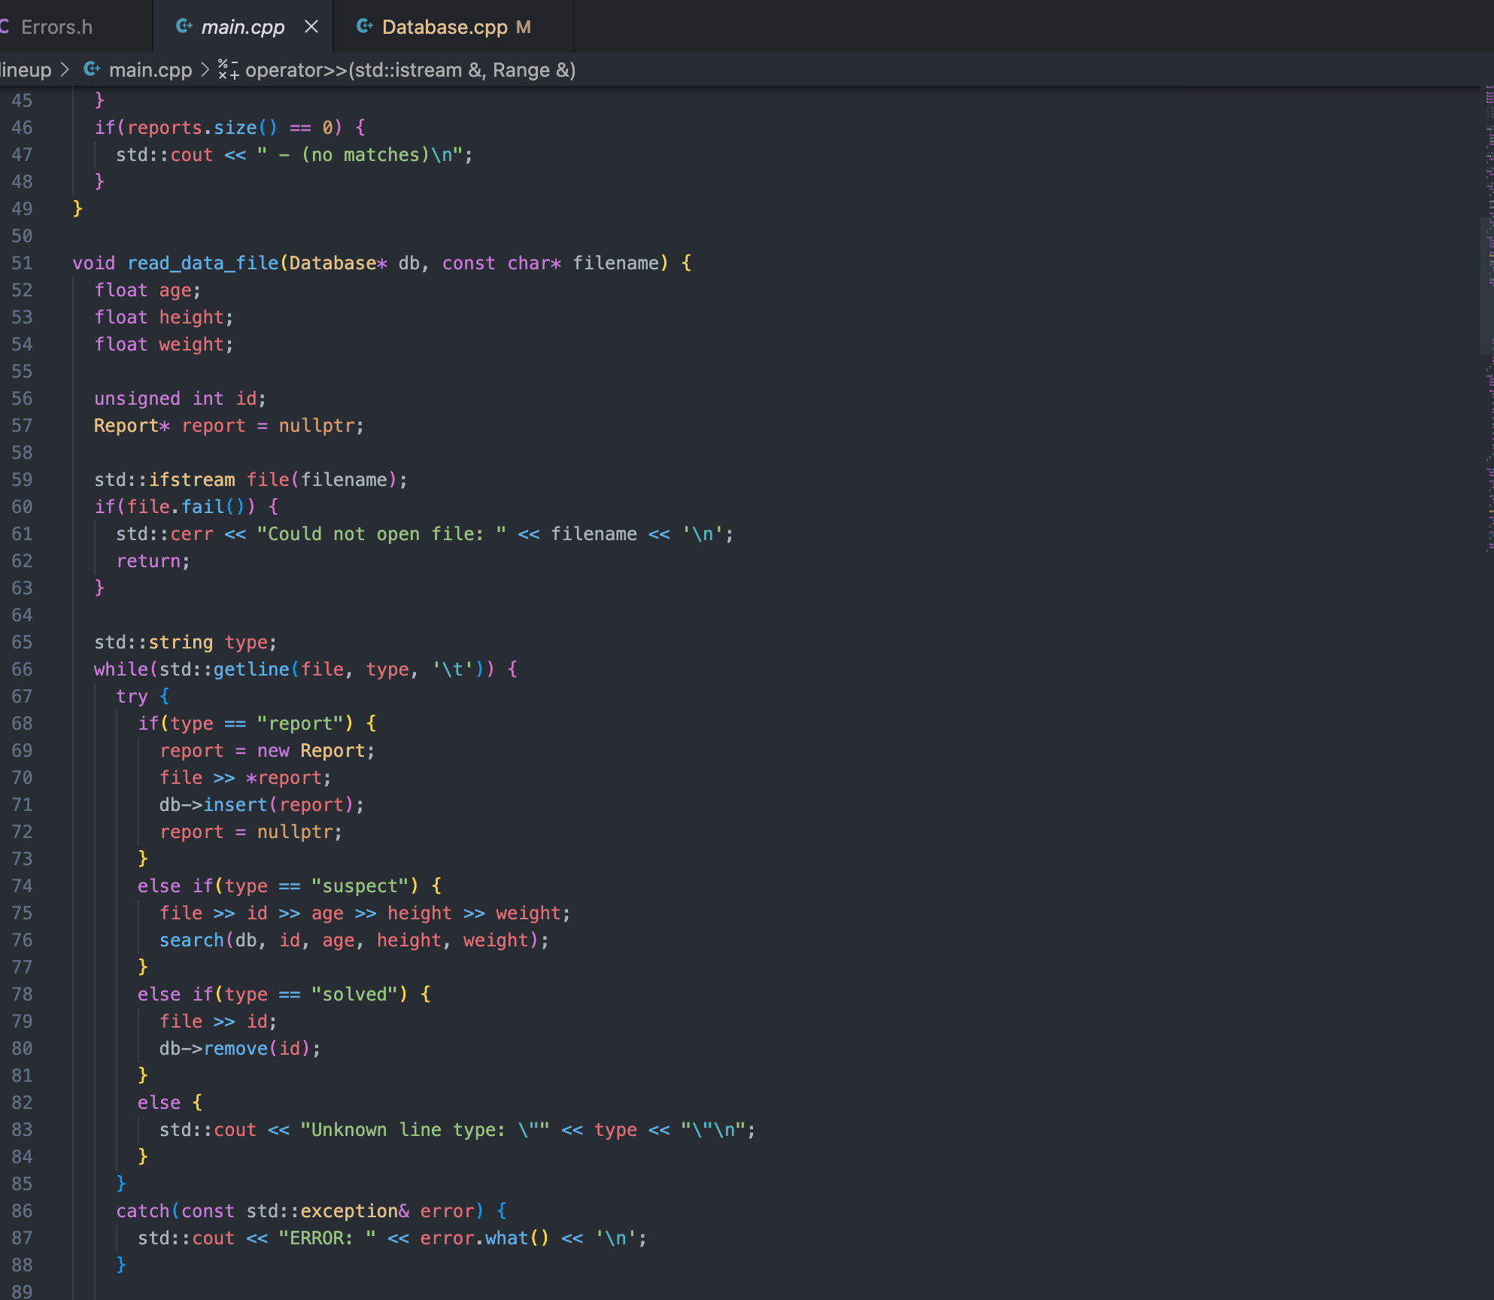1494x1300 pixels.
Task: Click the catch exception line
Action: pos(311,1211)
